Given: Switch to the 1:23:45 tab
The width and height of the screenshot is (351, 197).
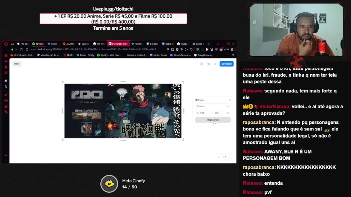Looking at the screenshot, I should (x=84, y=44).
